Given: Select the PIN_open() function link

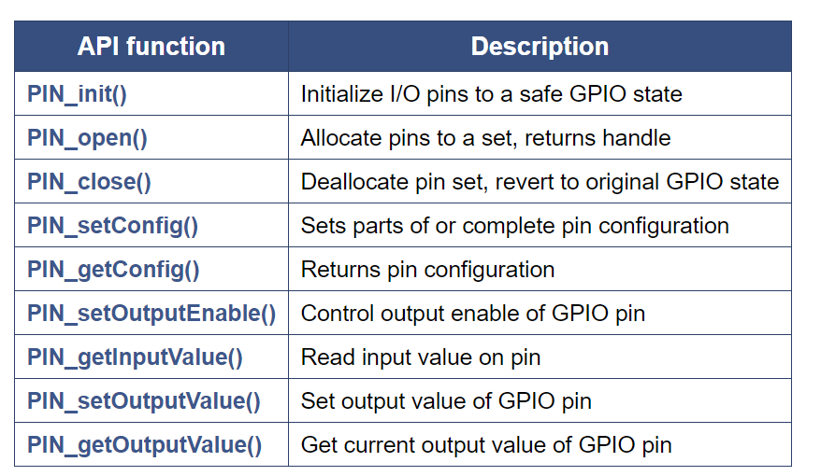Looking at the screenshot, I should tap(87, 138).
